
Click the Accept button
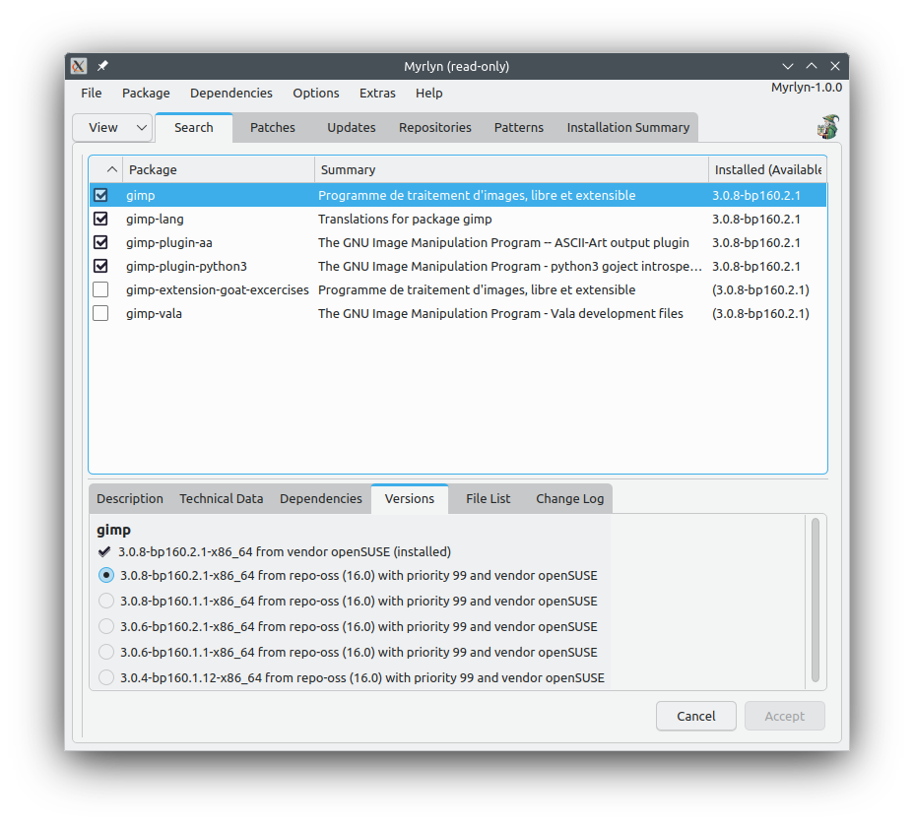click(784, 717)
